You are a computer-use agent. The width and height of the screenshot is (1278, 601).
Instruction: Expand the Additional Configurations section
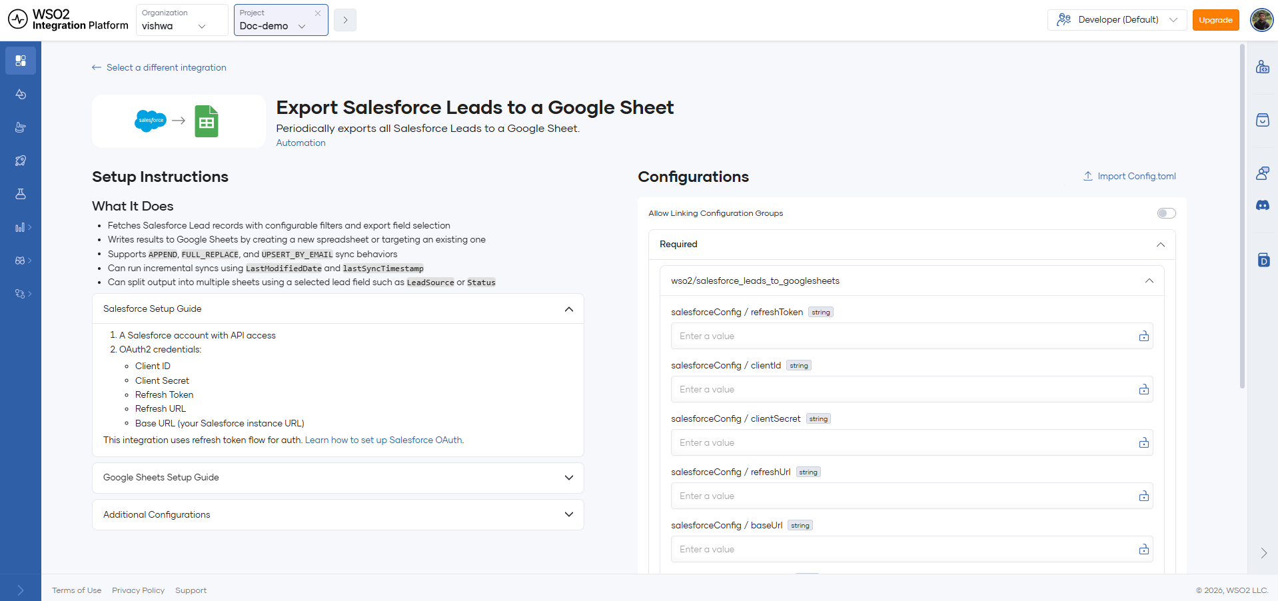click(338, 515)
